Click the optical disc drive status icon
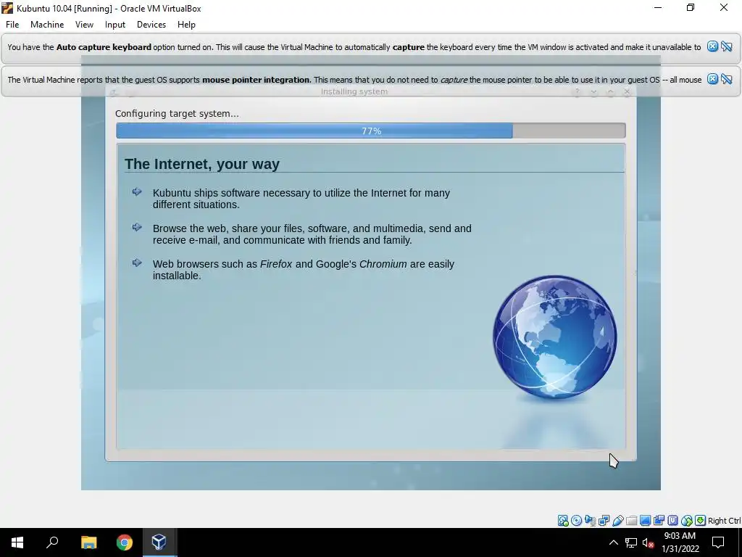 click(x=576, y=521)
